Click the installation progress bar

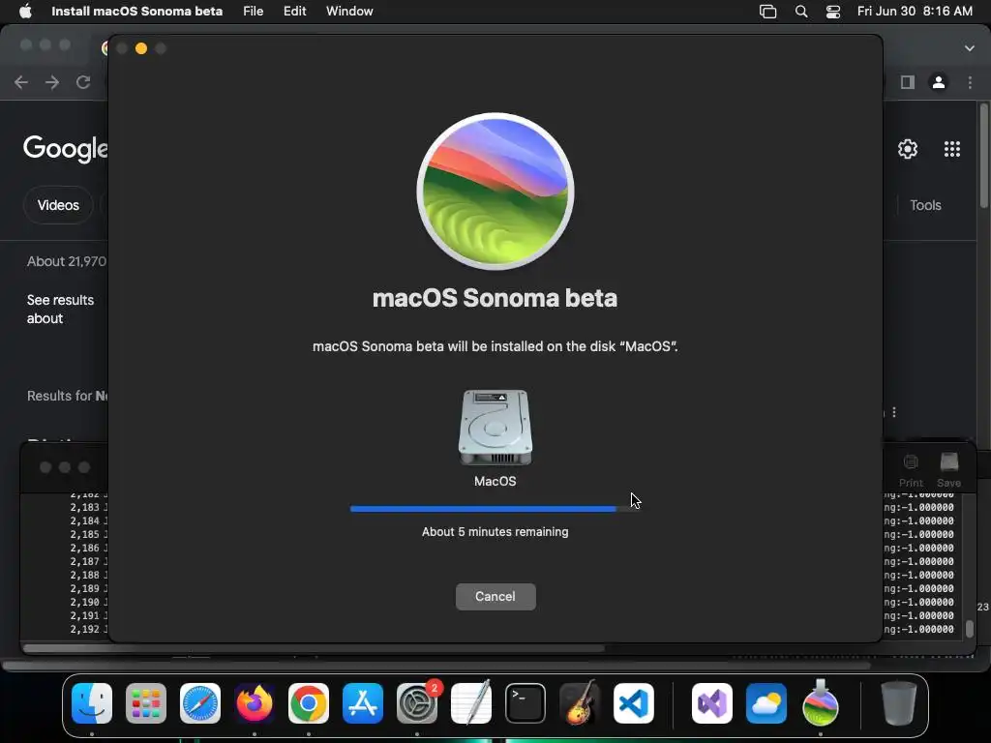click(x=495, y=509)
